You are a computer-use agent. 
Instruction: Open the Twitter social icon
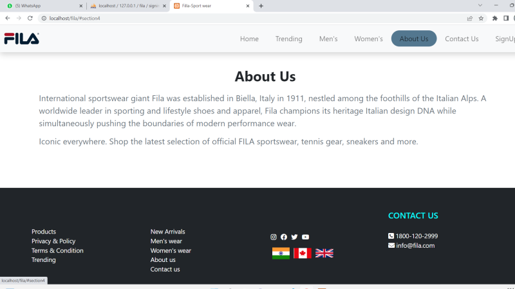(294, 237)
